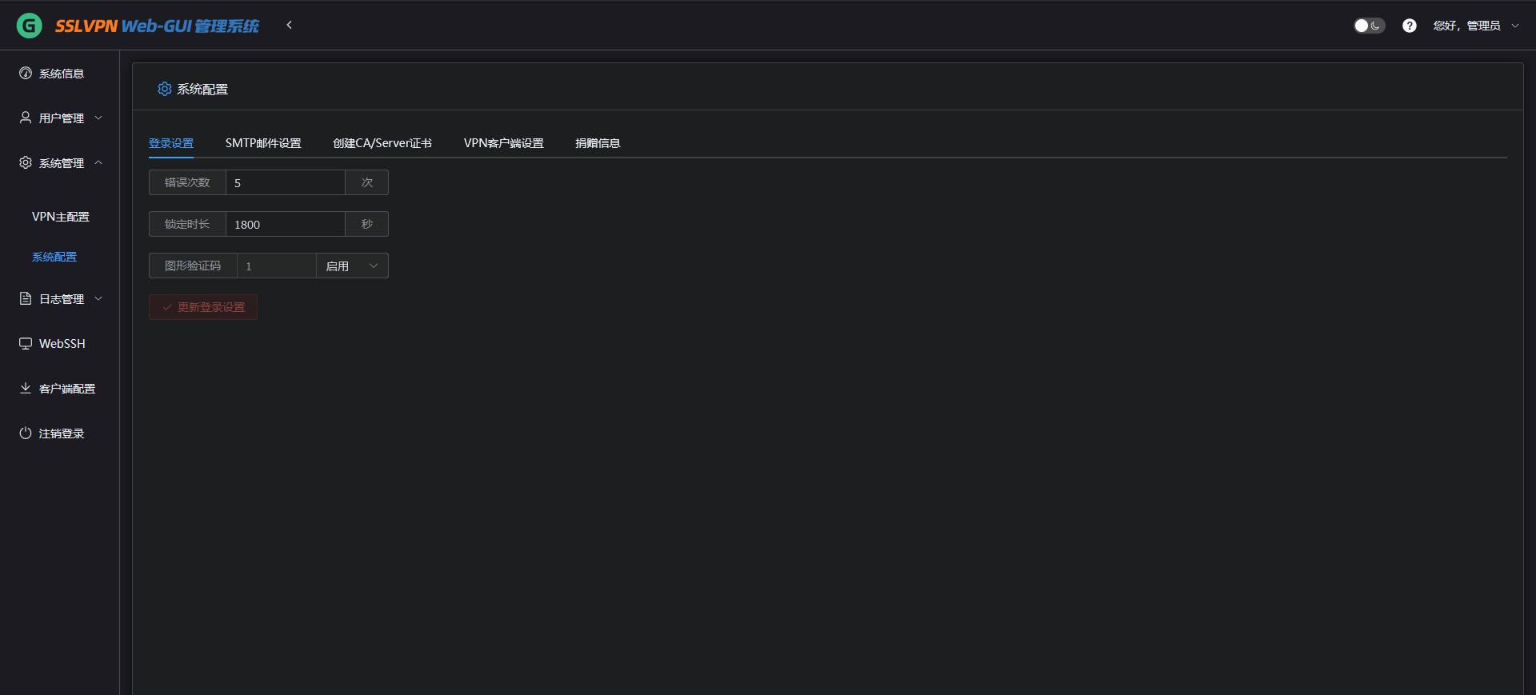1536x695 pixels.
Task: Switch to the 创建CA/Server证书 tab
Action: click(x=382, y=143)
